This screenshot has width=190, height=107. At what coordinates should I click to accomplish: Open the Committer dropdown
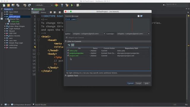[x=148, y=34]
